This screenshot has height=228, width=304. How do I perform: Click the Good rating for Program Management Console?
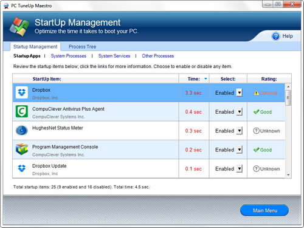[266, 150]
